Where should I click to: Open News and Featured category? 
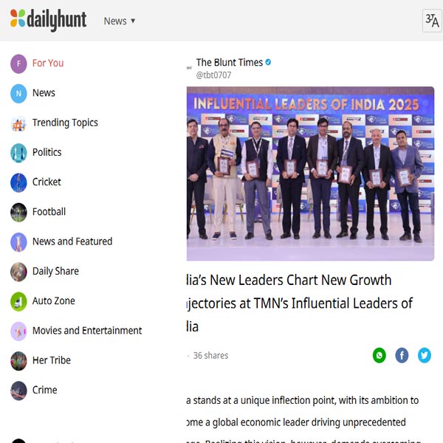pos(72,241)
